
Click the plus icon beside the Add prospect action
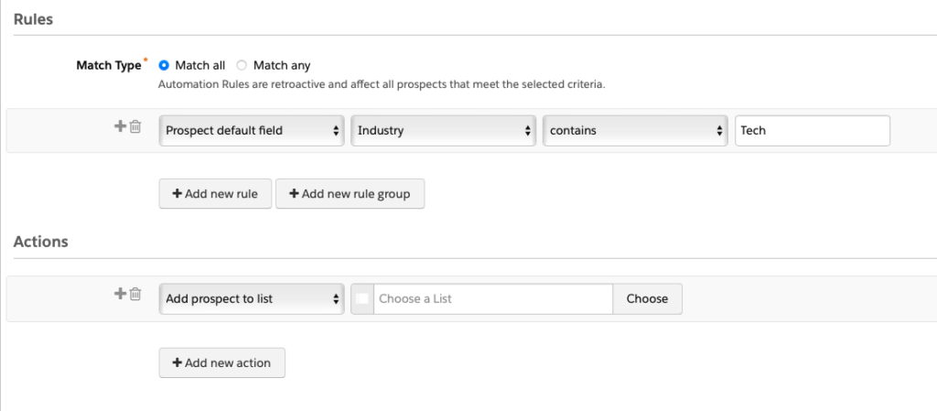120,294
